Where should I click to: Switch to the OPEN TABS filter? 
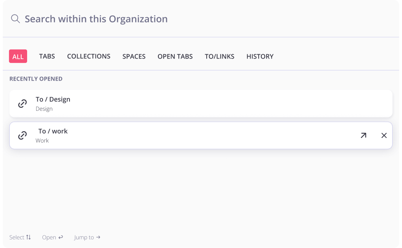(x=175, y=56)
